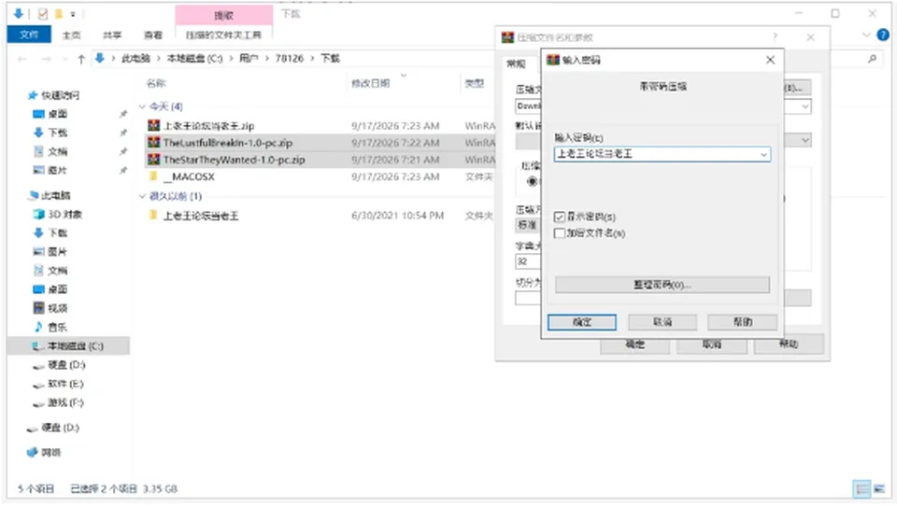Click the search magnifier icon
This screenshot has width=897, height=505.
click(872, 58)
